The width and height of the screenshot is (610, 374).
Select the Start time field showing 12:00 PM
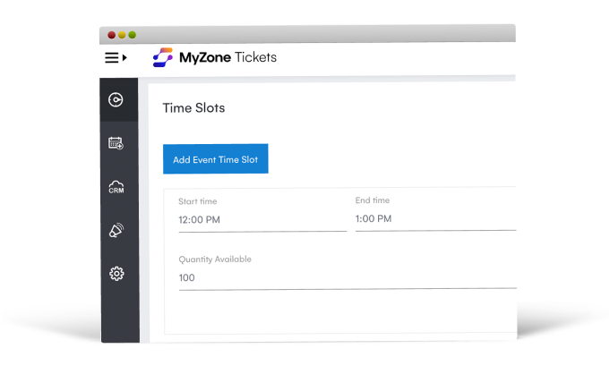click(262, 220)
